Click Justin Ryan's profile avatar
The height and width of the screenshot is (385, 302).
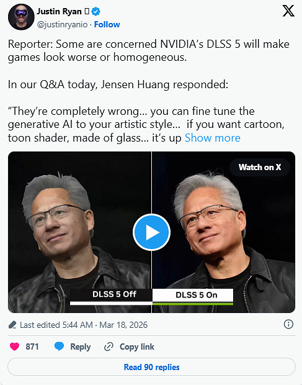[x=21, y=17]
